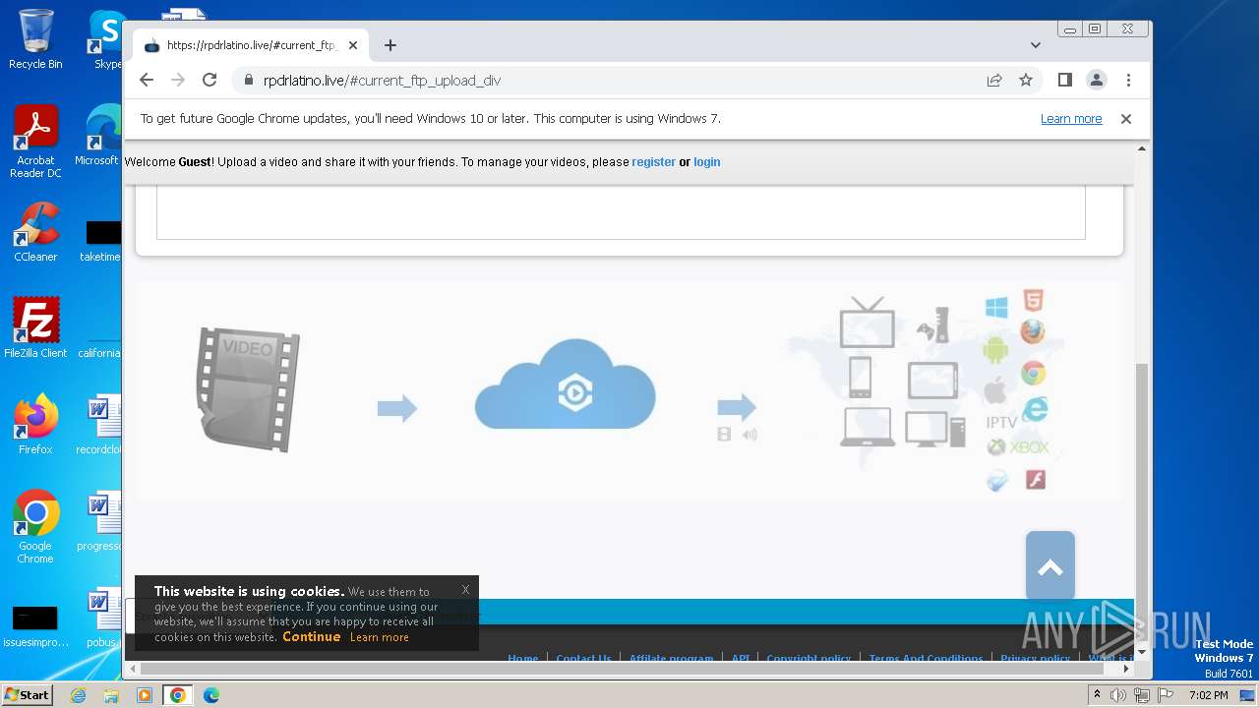The image size is (1259, 708).
Task: Close the cookie notice with X
Action: [x=465, y=590]
